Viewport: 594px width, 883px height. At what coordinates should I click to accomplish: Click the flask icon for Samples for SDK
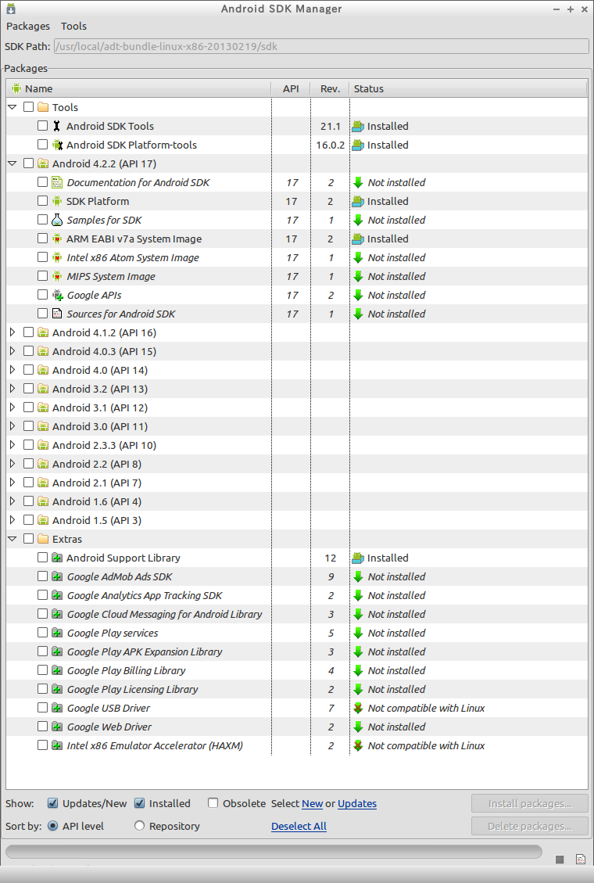click(x=57, y=221)
